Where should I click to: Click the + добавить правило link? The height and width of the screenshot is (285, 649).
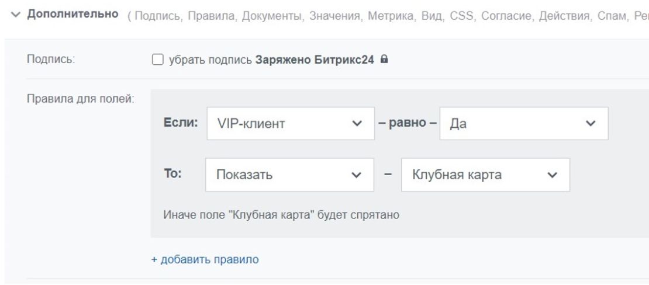205,259
